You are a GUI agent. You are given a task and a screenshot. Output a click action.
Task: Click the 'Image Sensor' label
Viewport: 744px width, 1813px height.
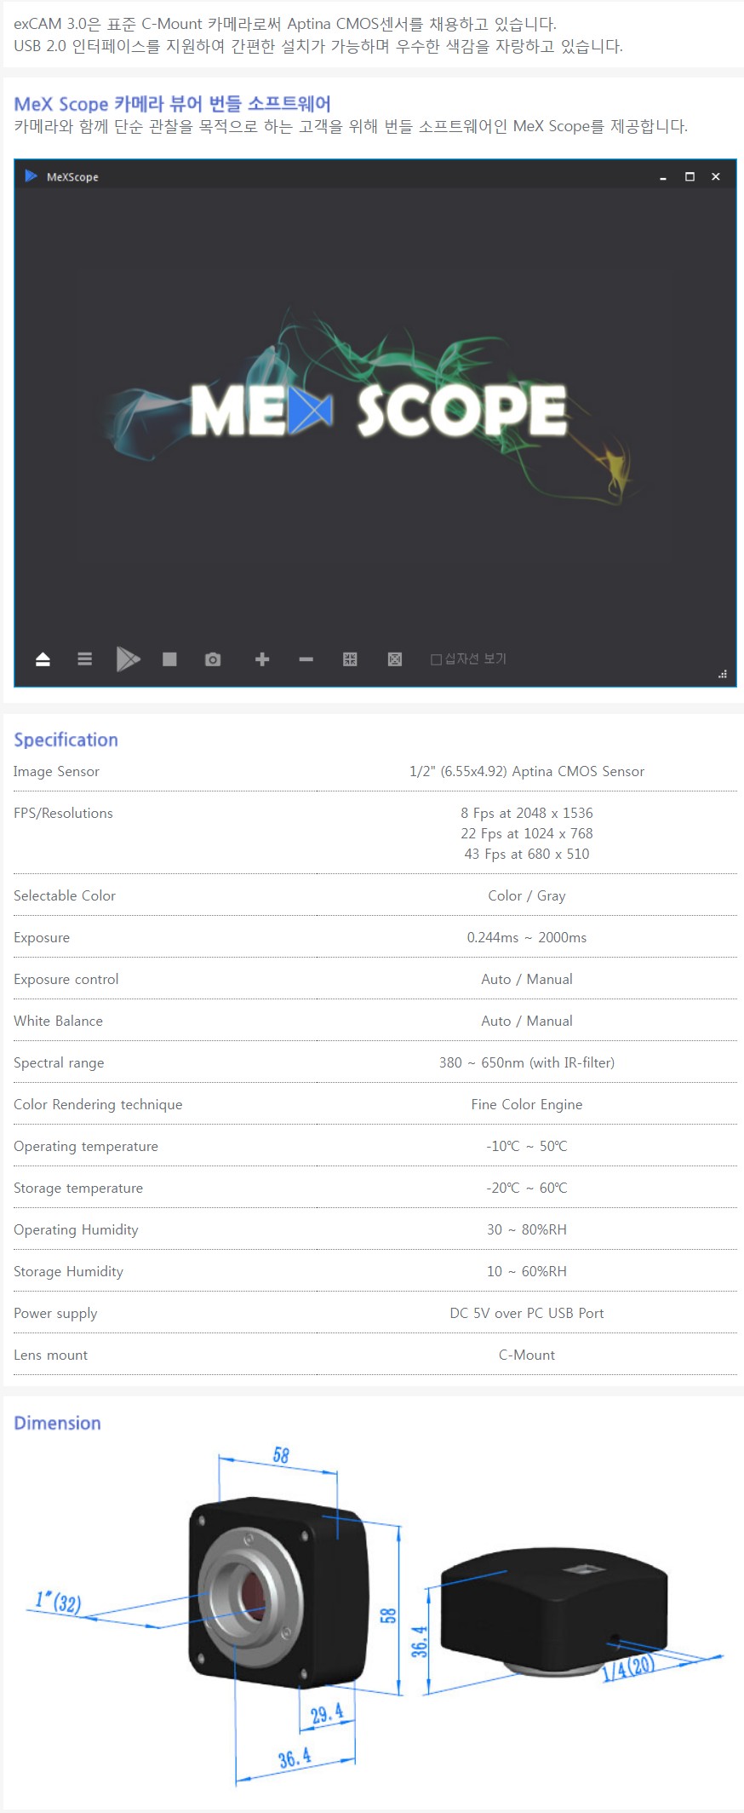[x=56, y=771]
